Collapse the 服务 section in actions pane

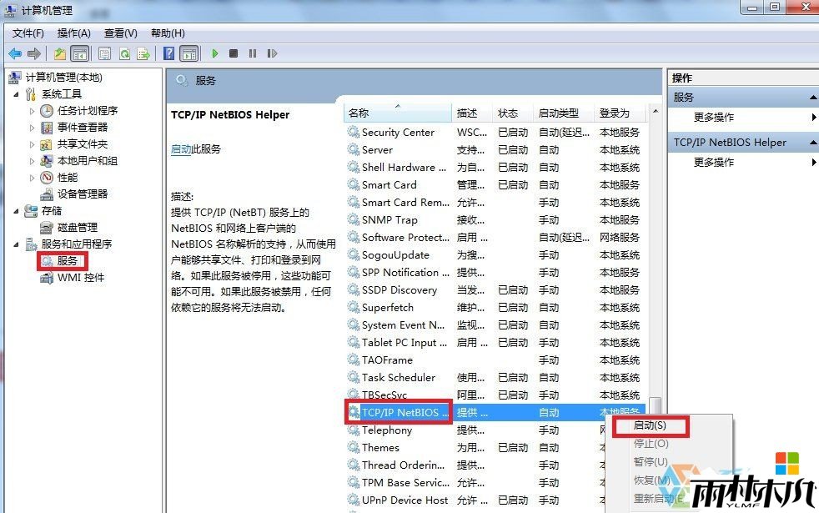[x=813, y=98]
